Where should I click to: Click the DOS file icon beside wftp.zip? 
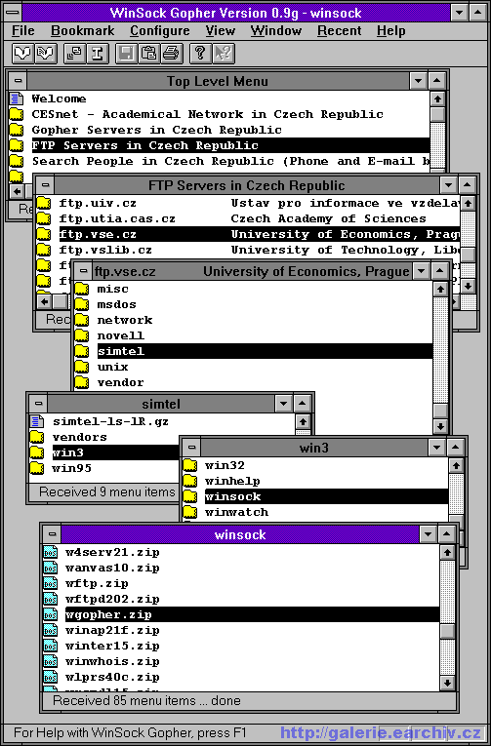tap(50, 584)
